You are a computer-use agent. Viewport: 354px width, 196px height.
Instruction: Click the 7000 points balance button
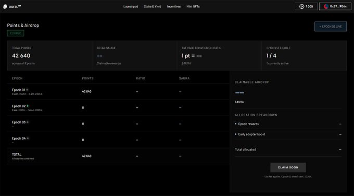point(306,7)
